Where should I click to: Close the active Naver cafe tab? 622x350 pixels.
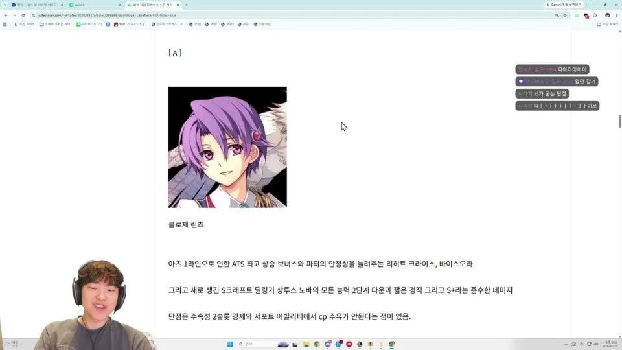pyautogui.click(x=178, y=5)
